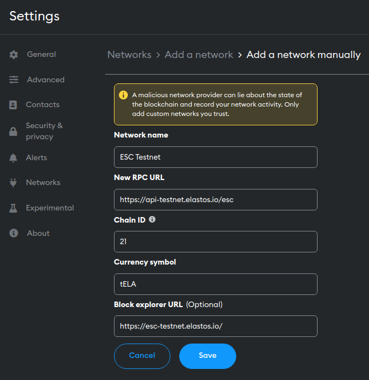Navigate to Networks breadcrumb link
The width and height of the screenshot is (369, 380).
click(x=129, y=55)
